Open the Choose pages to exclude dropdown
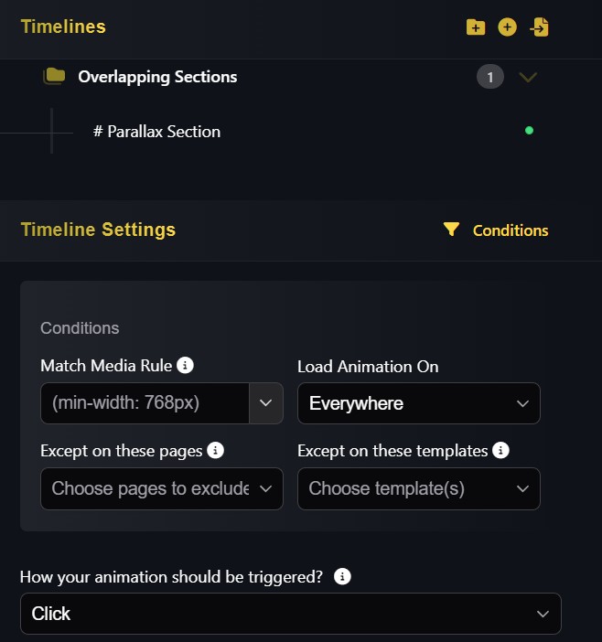Viewport: 602px width, 642px height. [162, 488]
